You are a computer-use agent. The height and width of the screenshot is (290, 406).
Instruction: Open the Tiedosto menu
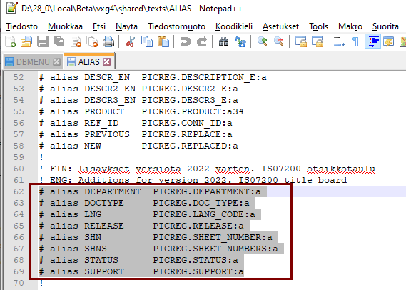(x=21, y=26)
